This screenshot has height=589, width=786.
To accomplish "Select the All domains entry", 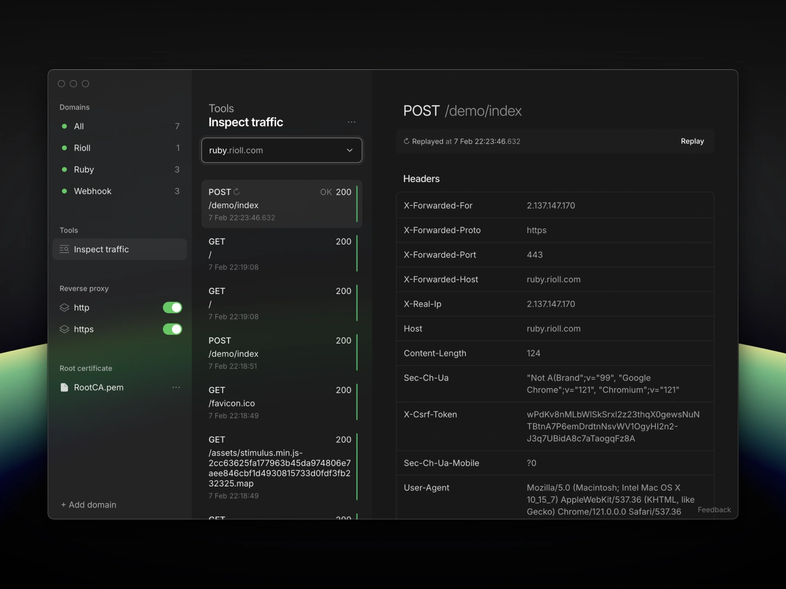I will point(120,126).
